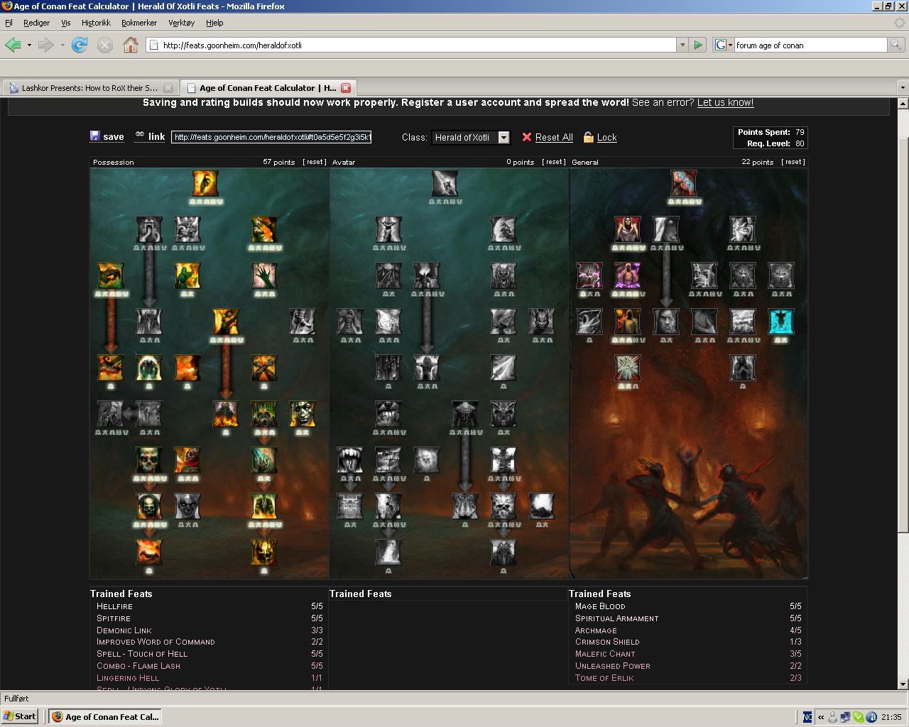Image resolution: width=909 pixels, height=727 pixels.
Task: Open the Windows Start menu
Action: click(20, 716)
